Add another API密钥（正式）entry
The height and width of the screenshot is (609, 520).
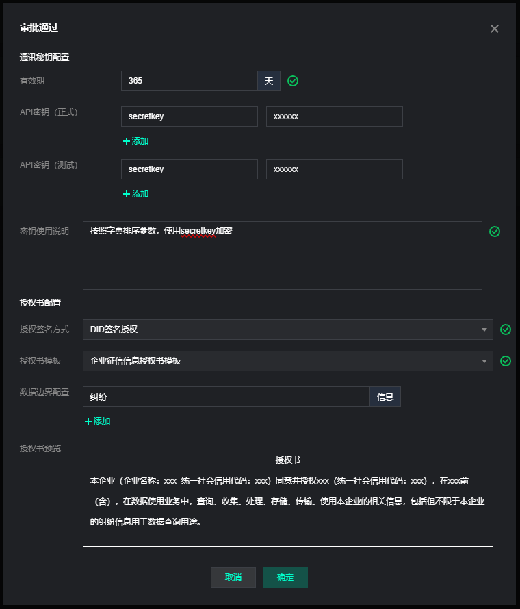click(135, 141)
